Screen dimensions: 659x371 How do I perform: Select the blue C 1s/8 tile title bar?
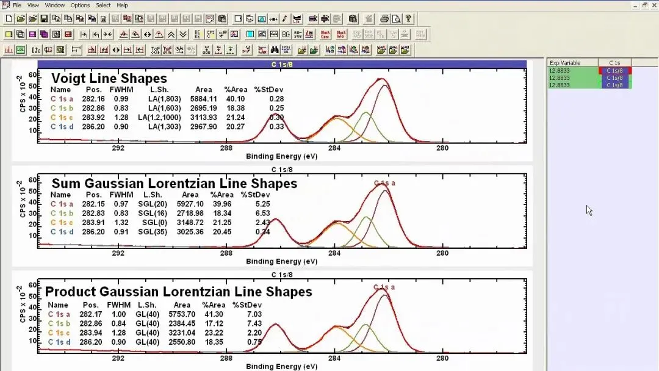[x=282, y=64]
